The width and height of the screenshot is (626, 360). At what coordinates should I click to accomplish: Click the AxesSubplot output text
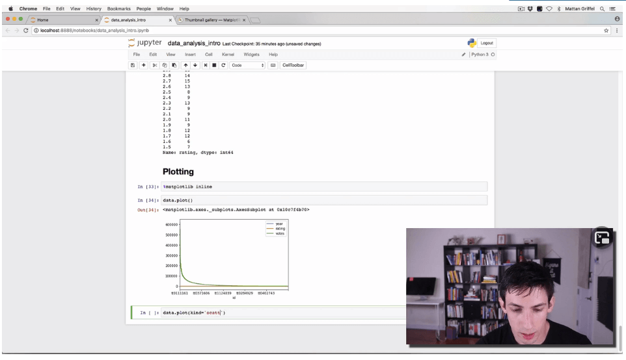tap(236, 210)
